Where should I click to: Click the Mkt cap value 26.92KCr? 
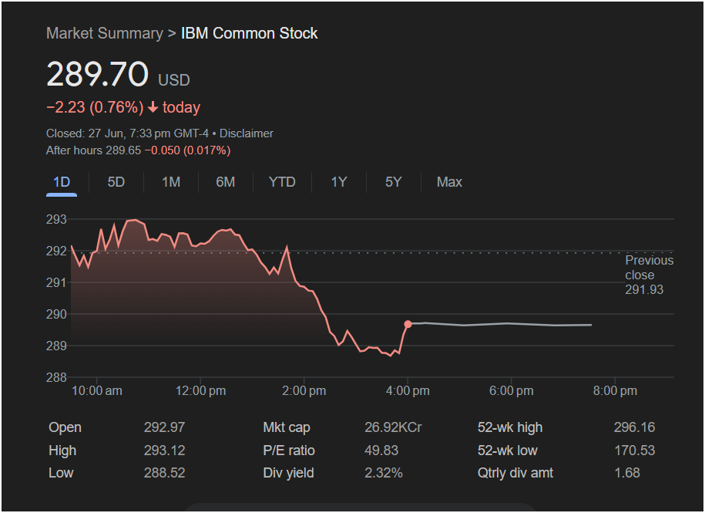(x=393, y=427)
